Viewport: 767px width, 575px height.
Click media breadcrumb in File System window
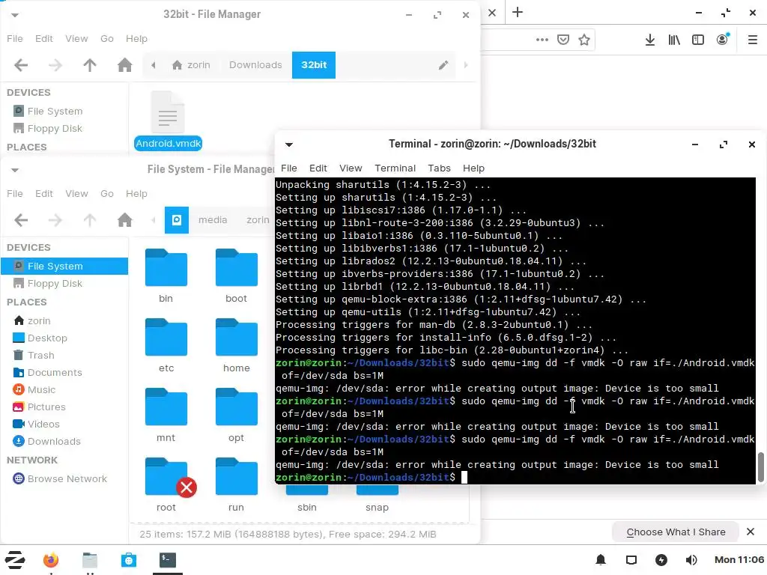click(x=213, y=220)
